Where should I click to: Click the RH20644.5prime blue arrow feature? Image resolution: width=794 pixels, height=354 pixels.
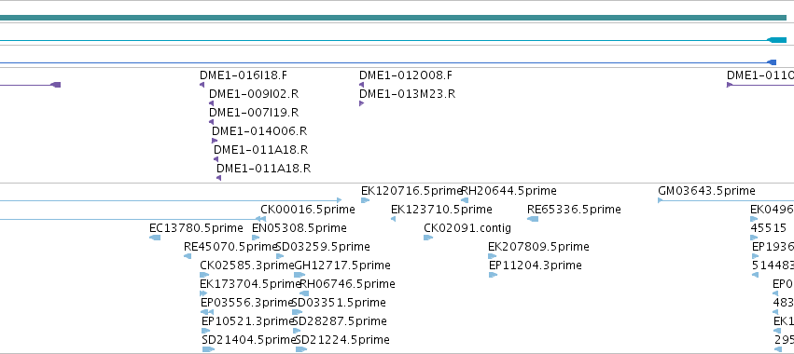tap(465, 200)
